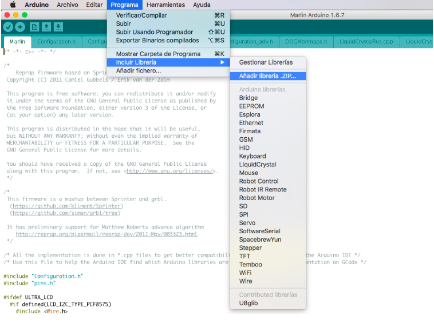Include the HID library
This screenshot has width=434, height=323.
click(267, 148)
